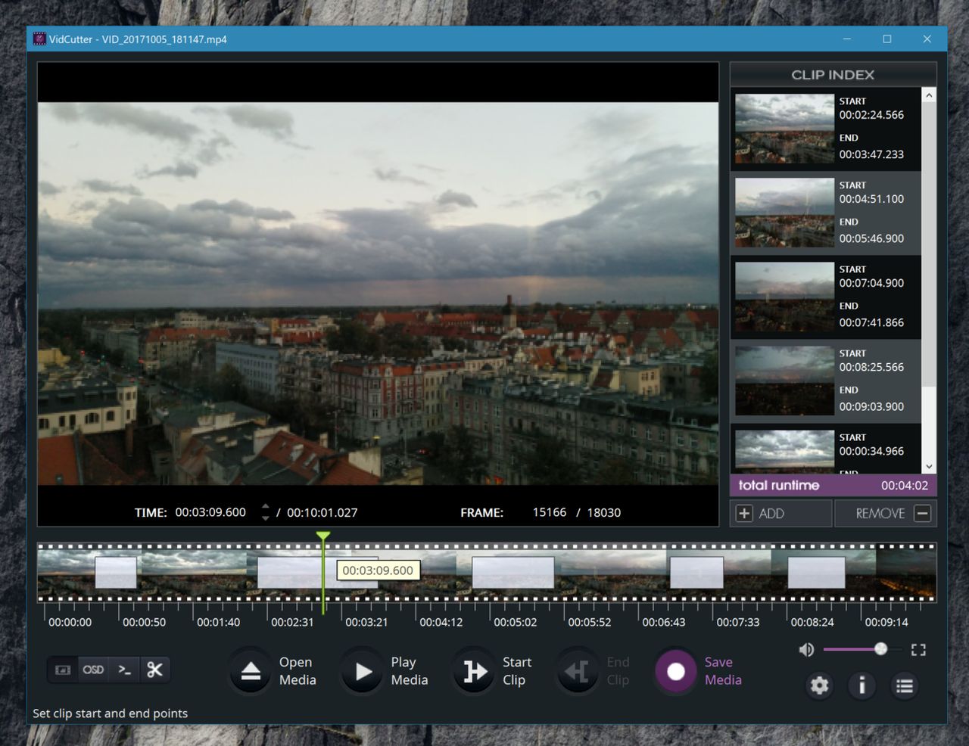Mute audio using the speaker icon
Screen dimensions: 969x746
pos(806,650)
